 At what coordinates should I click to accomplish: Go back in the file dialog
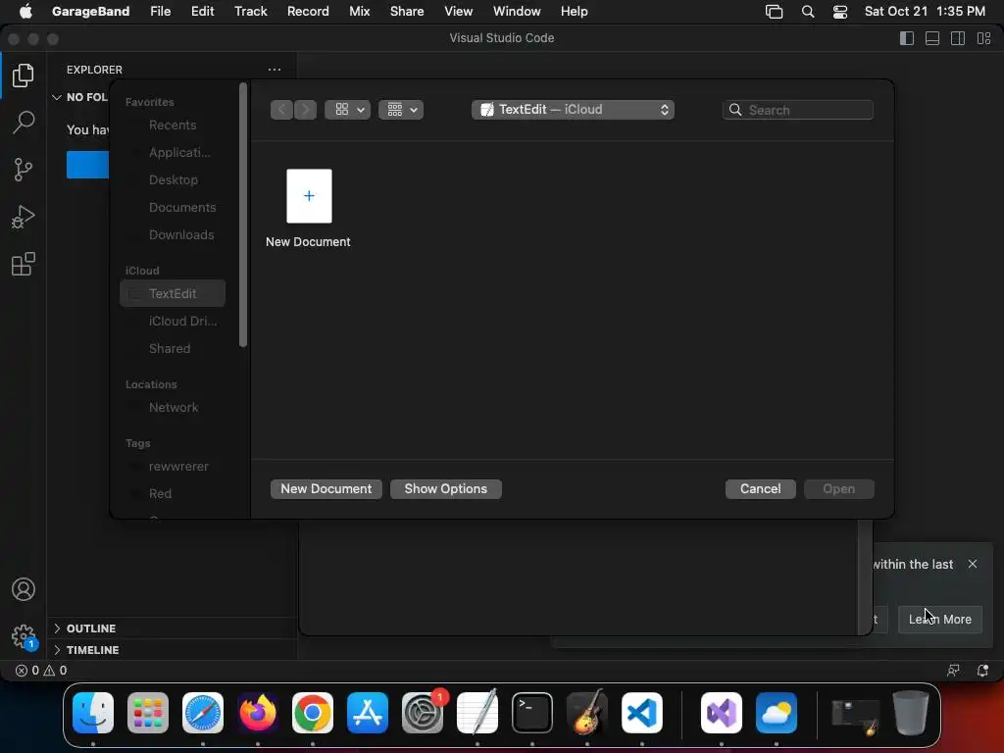pos(281,110)
